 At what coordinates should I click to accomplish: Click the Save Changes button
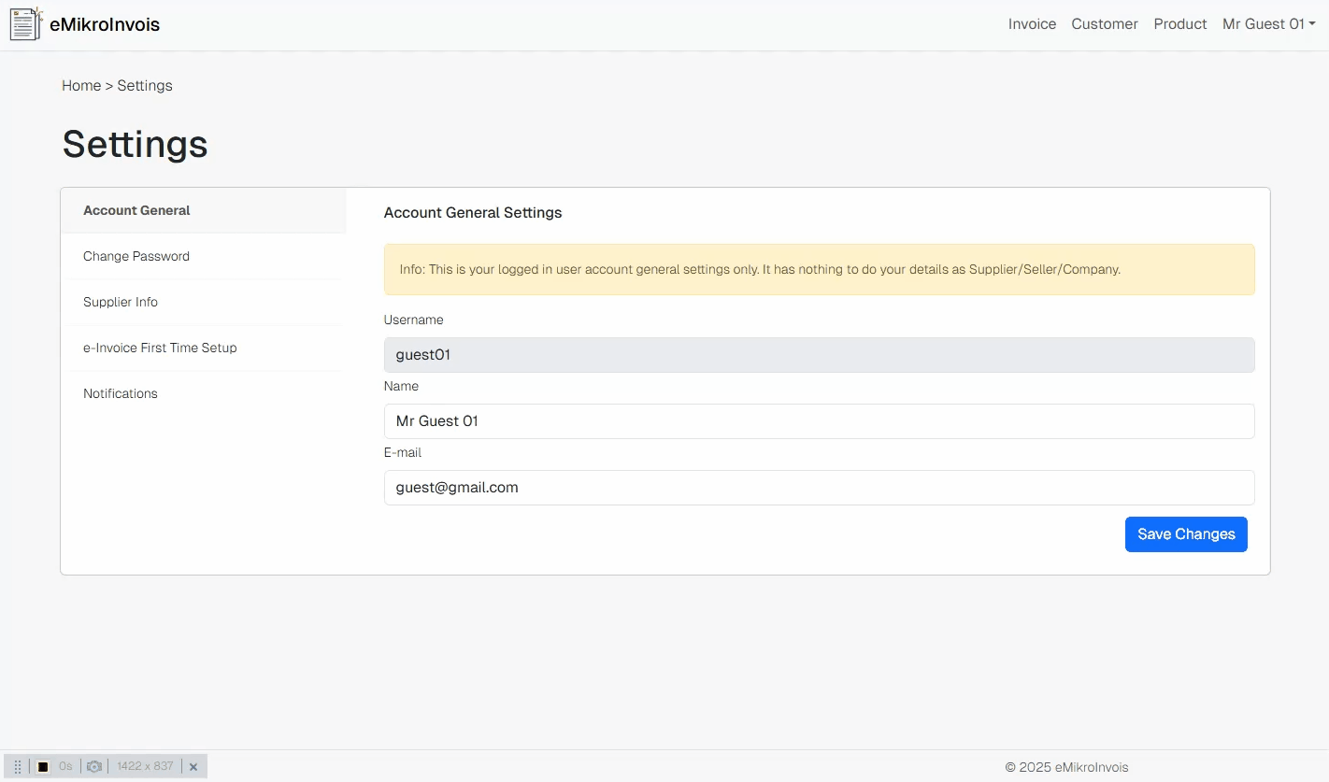(x=1185, y=534)
